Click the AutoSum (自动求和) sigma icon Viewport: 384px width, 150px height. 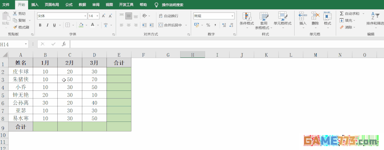click(342, 14)
